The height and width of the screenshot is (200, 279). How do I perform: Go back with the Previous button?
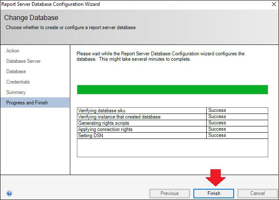(170, 193)
